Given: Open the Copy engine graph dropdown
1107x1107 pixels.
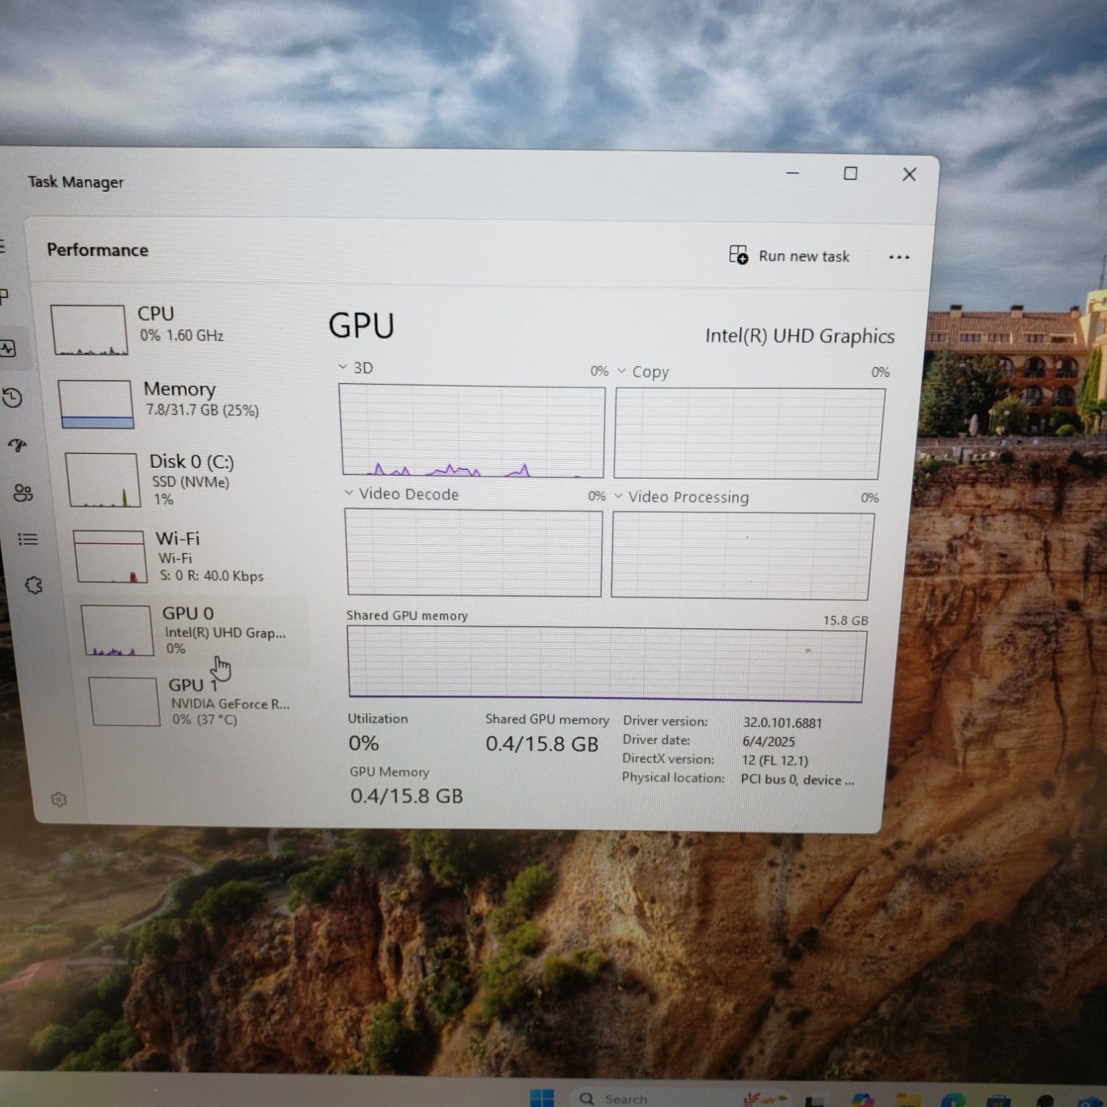Looking at the screenshot, I should [x=622, y=370].
